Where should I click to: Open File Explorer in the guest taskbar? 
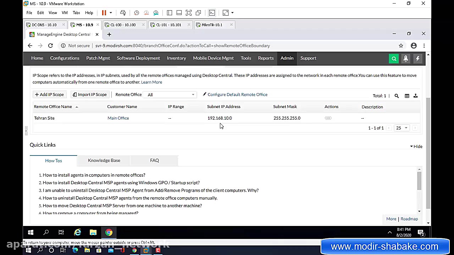[x=93, y=232]
